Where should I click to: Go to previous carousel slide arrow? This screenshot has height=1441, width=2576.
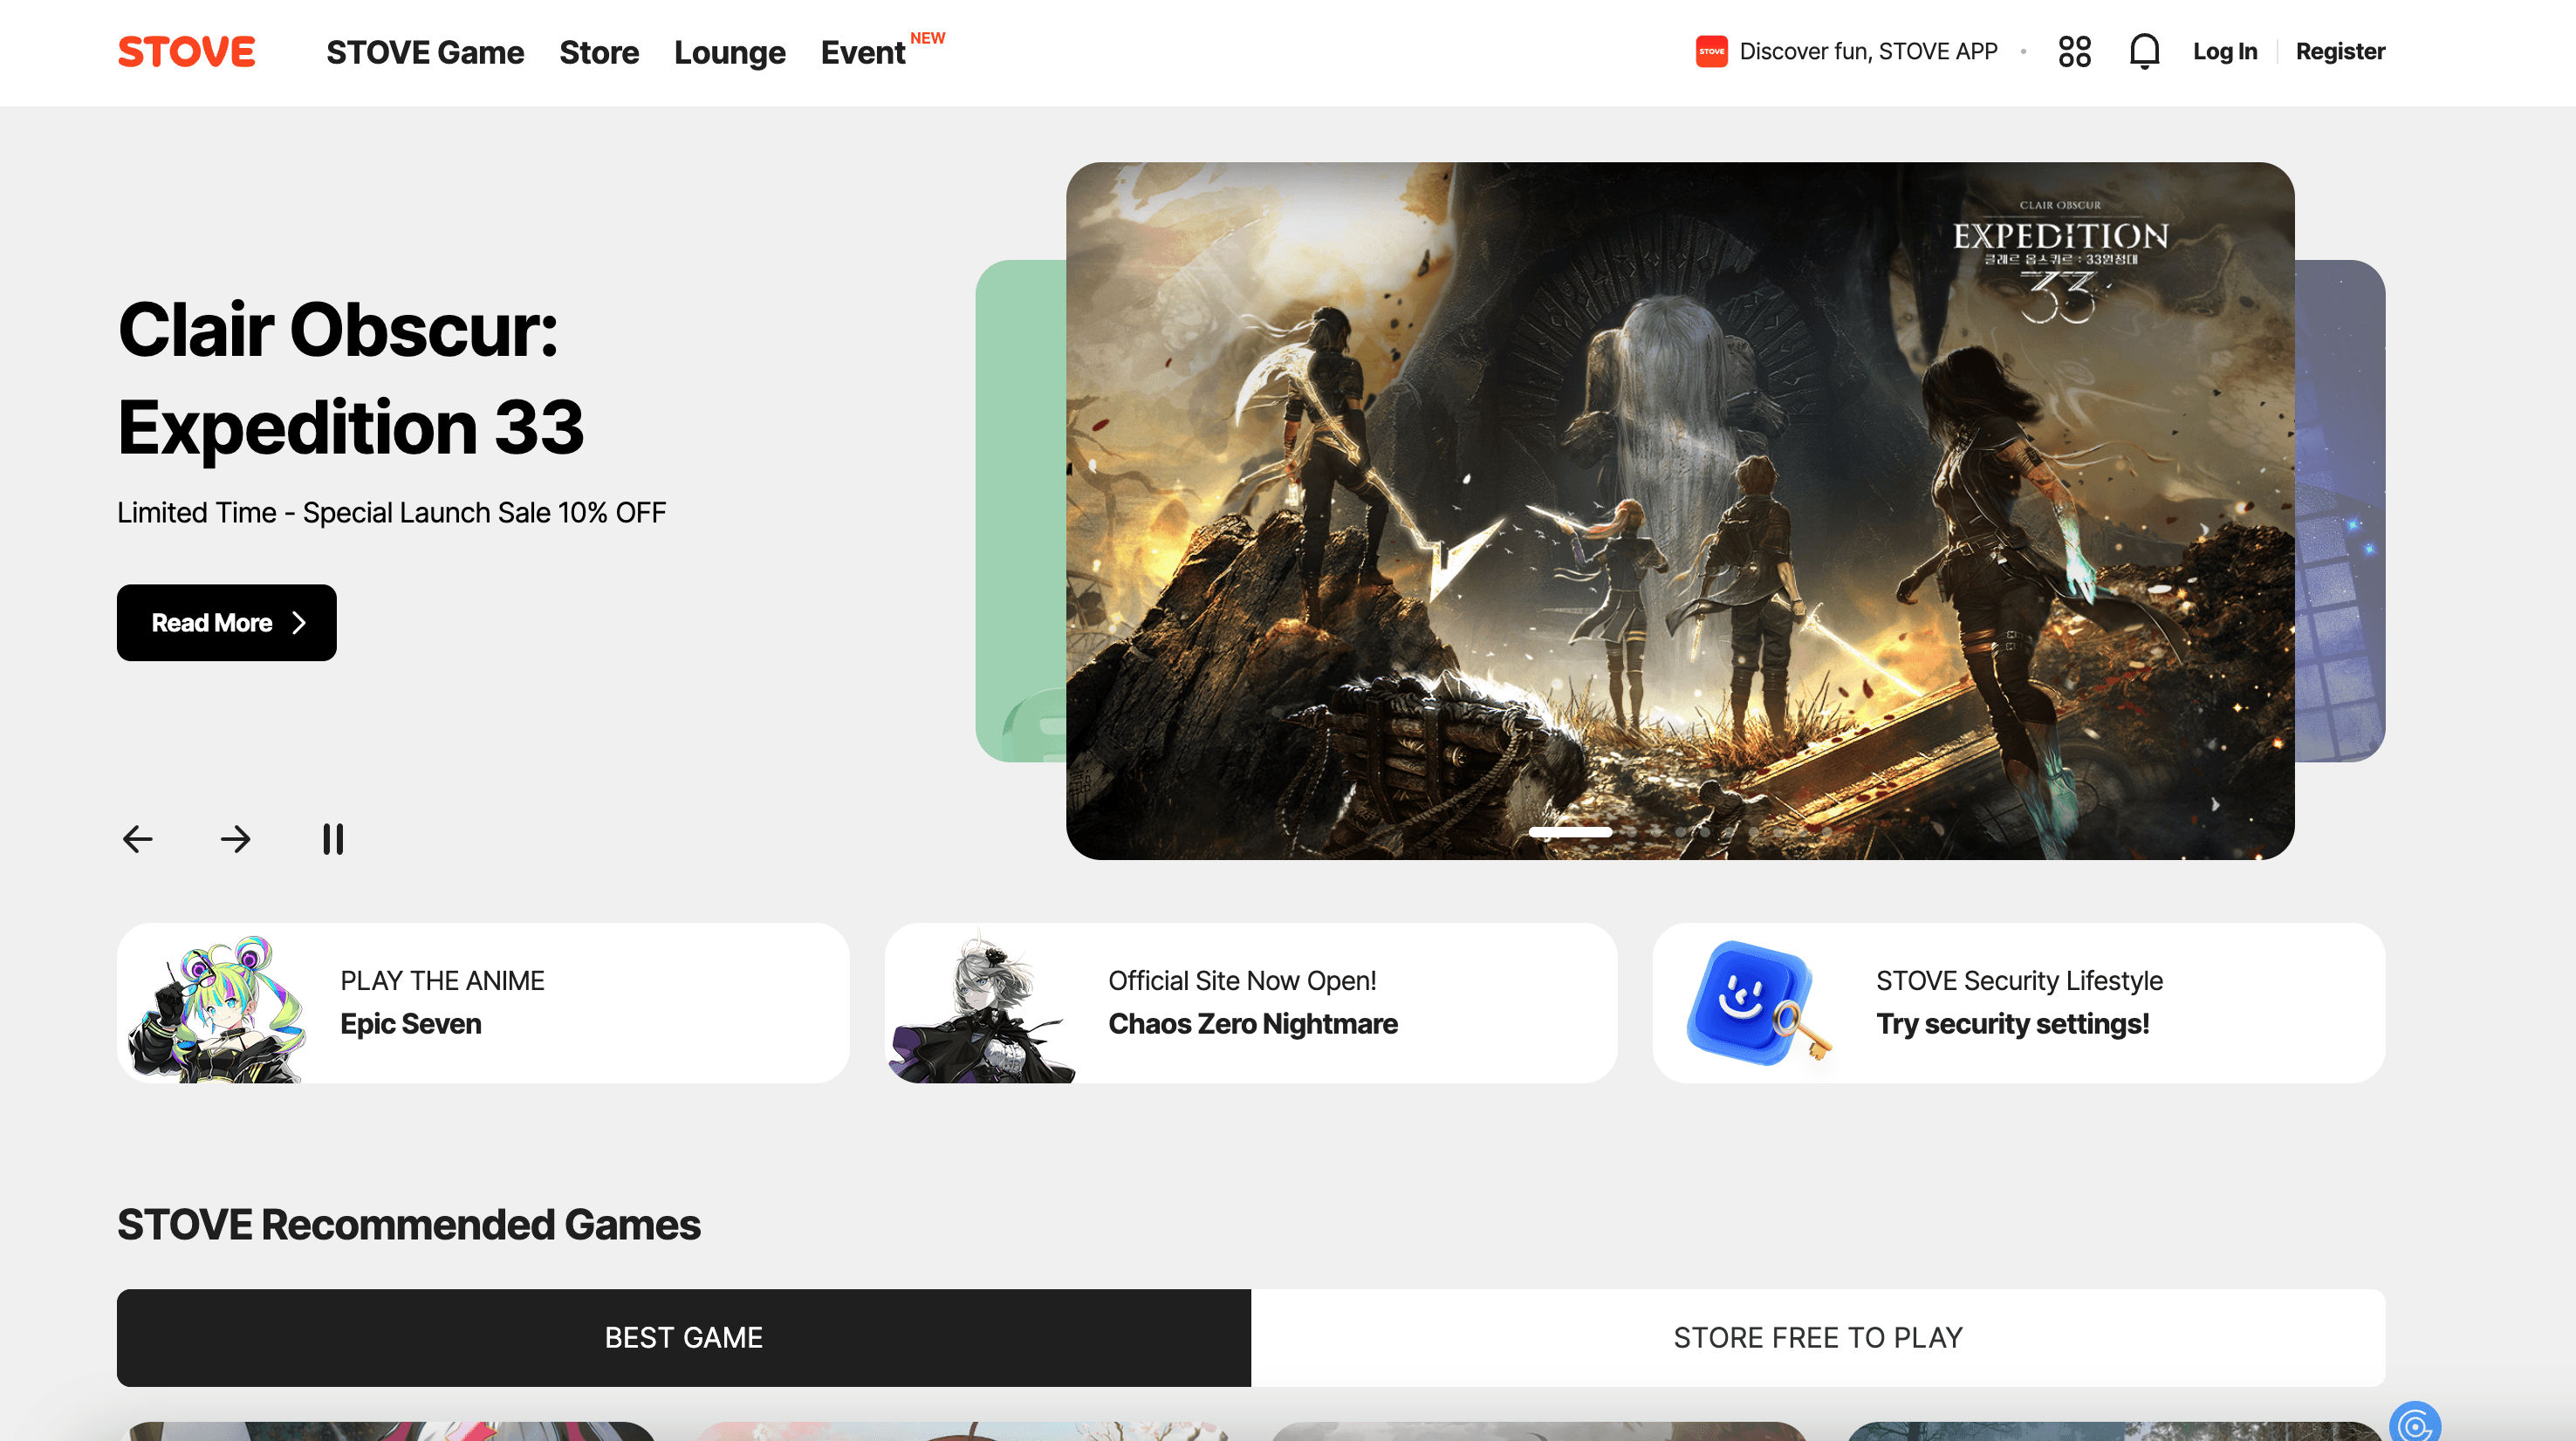point(138,839)
